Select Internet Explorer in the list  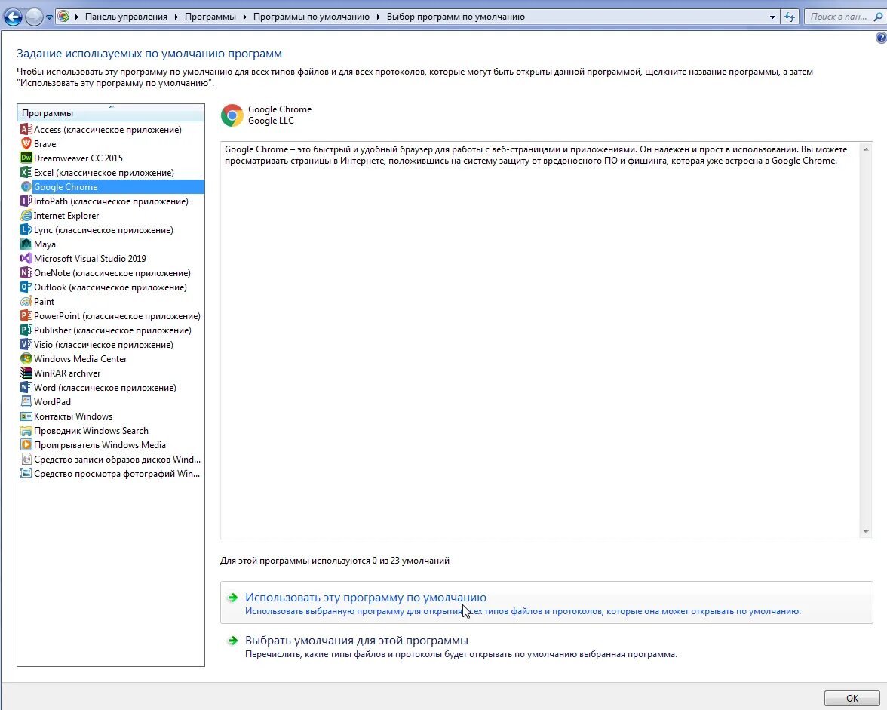pos(111,216)
